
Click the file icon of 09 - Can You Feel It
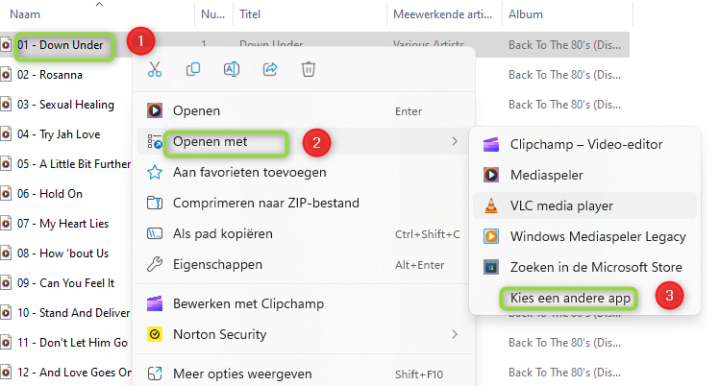[6, 283]
